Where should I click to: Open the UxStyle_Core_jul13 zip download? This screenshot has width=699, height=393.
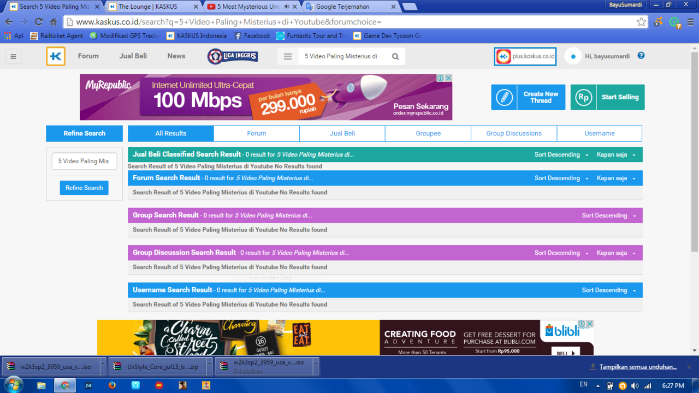pyautogui.click(x=156, y=367)
